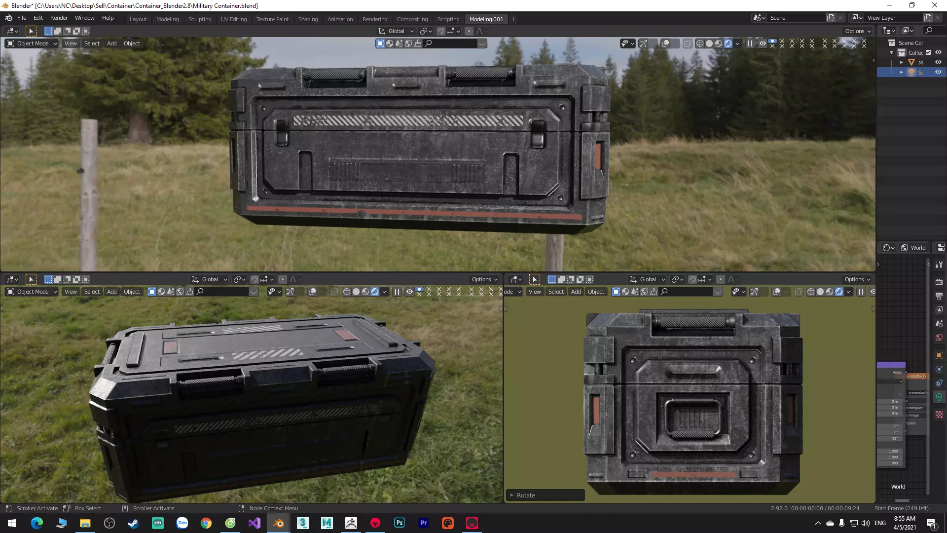Open the Object properties tab

click(x=939, y=355)
